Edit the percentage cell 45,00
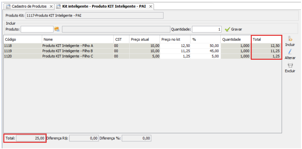The height and width of the screenshot is (149, 302). point(205,51)
